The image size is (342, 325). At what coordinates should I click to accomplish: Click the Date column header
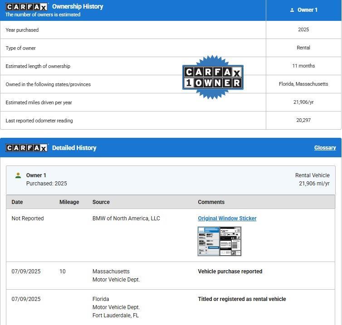(17, 202)
